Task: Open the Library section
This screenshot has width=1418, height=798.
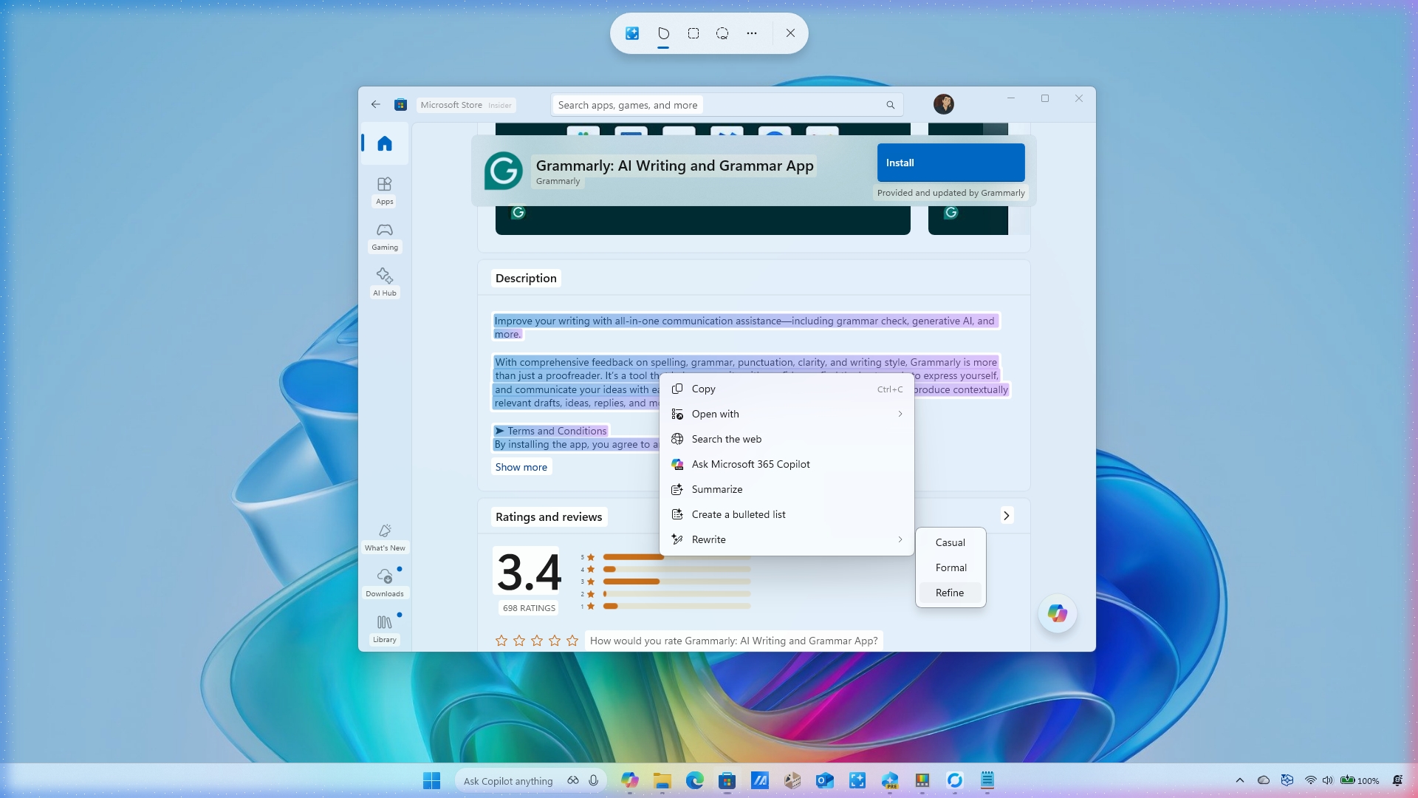Action: 384,627
